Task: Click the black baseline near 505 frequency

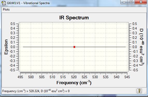Action: 42,47
